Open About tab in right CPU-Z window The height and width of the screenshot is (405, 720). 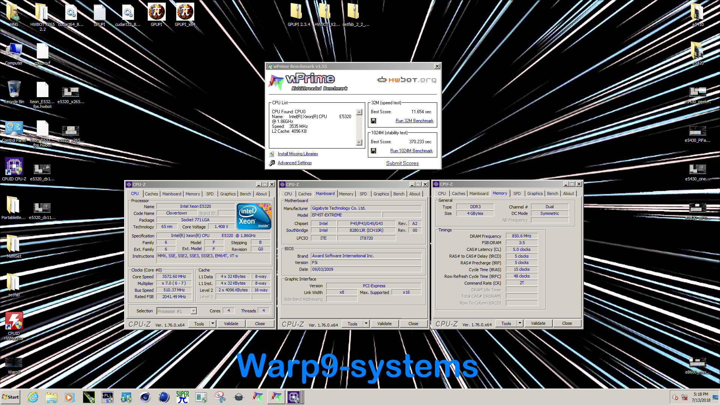tap(568, 193)
